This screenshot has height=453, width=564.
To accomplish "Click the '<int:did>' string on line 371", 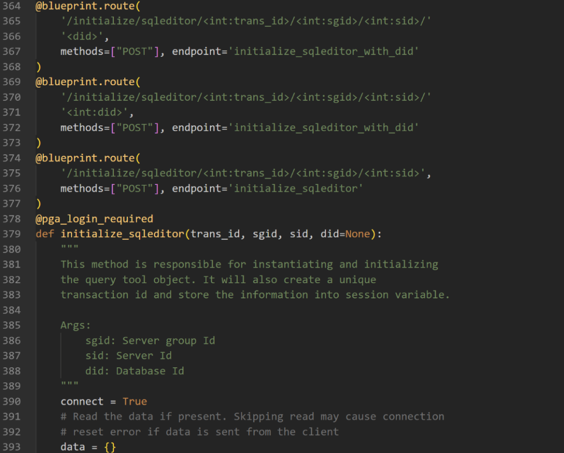I will (x=94, y=113).
